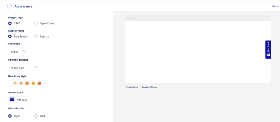The height and width of the screenshot is (122, 280).
Task: Expand the Middle right position dropdown
Action: coord(23,68)
